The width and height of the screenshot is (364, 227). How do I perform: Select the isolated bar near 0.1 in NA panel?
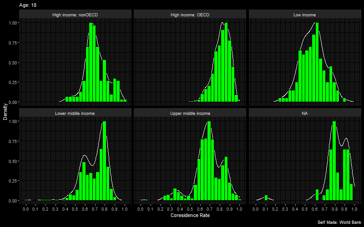coord(266,198)
